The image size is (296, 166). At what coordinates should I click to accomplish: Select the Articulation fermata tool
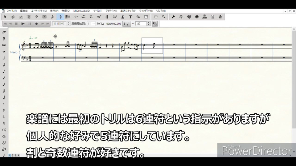pos(91,17)
